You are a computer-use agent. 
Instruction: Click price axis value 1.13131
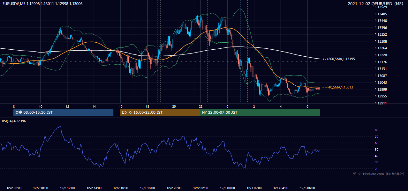[381, 69]
